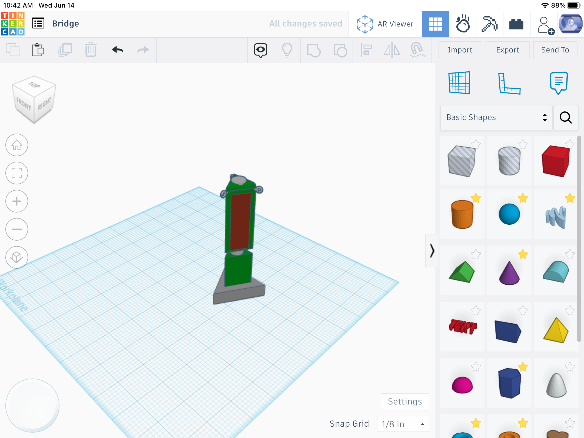Toggle perspective orthographic view cube button
This screenshot has width=584, height=438.
click(x=17, y=257)
